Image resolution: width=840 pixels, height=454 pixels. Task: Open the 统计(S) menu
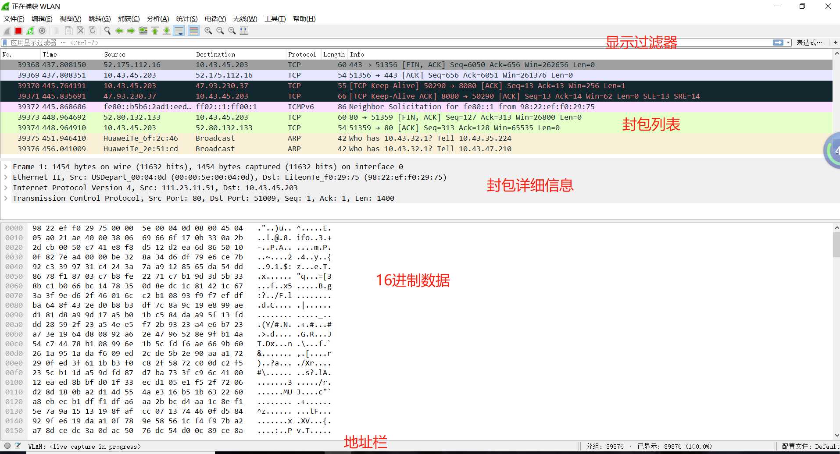[187, 19]
